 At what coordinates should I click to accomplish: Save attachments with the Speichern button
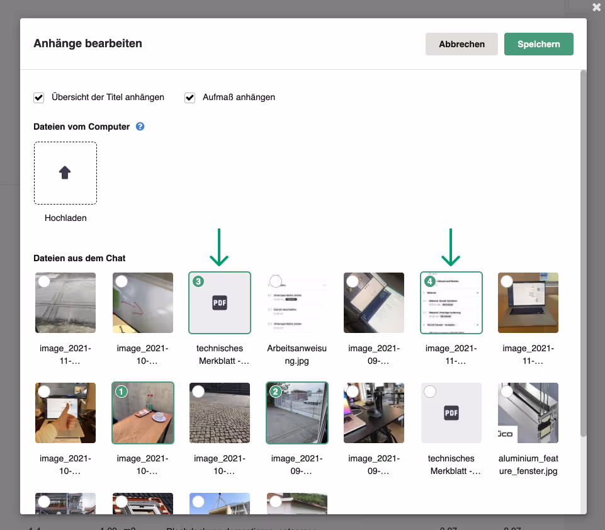(x=539, y=44)
